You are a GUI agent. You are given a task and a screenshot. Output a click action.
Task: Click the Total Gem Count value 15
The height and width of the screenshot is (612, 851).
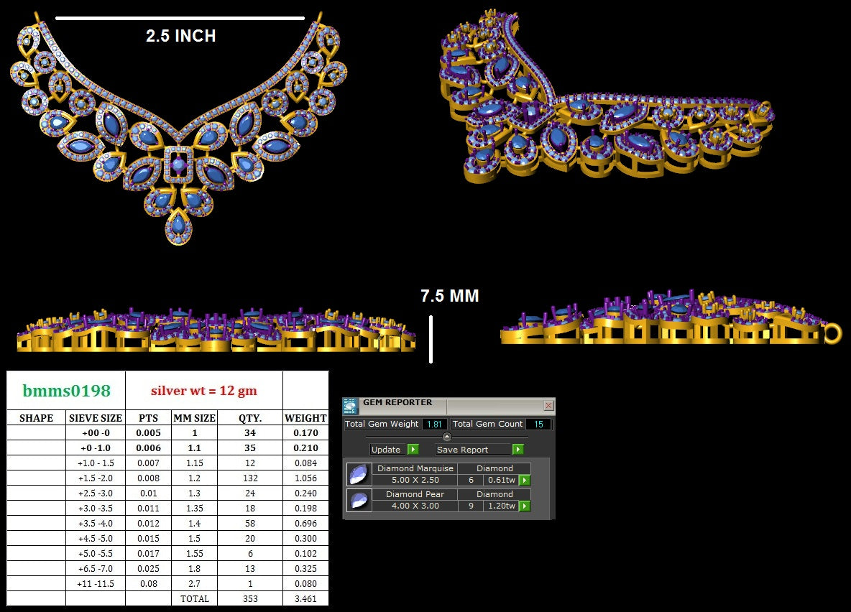(x=538, y=425)
